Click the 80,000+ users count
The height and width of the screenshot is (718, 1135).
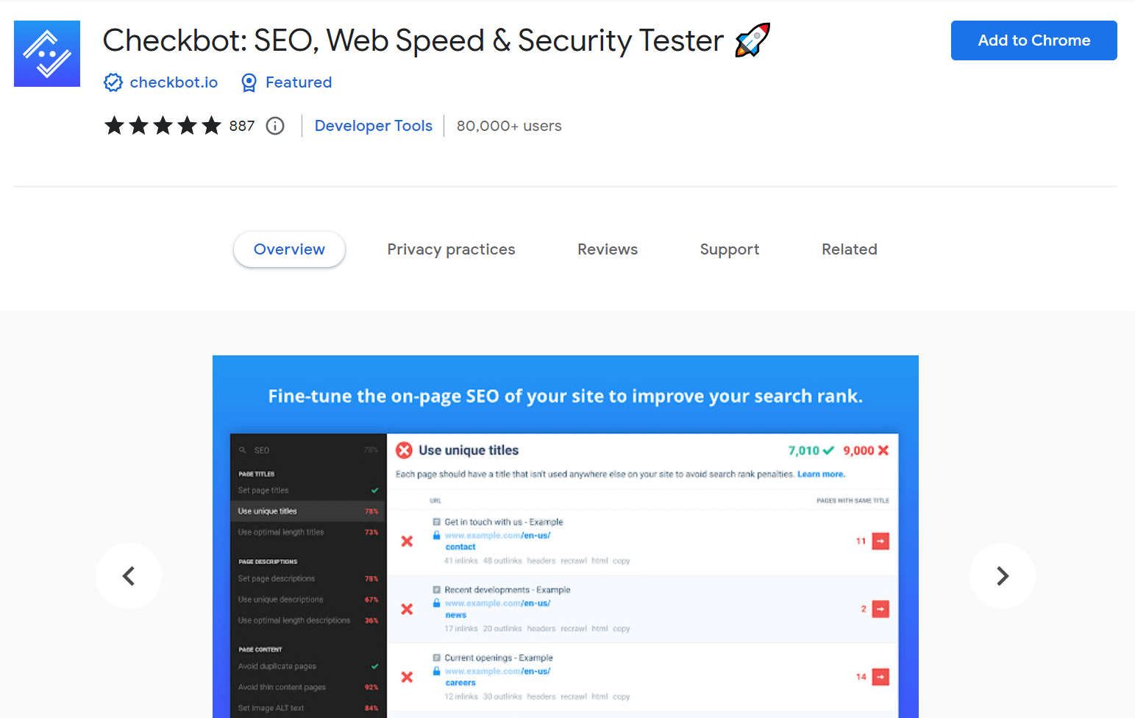pyautogui.click(x=508, y=126)
